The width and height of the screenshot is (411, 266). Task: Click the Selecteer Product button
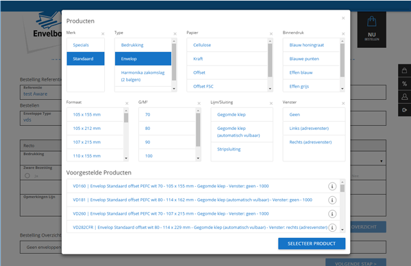(312, 243)
